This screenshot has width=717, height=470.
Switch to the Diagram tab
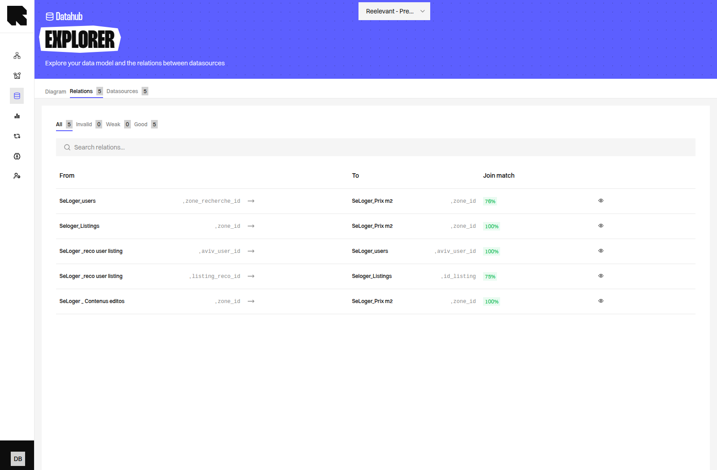click(56, 91)
